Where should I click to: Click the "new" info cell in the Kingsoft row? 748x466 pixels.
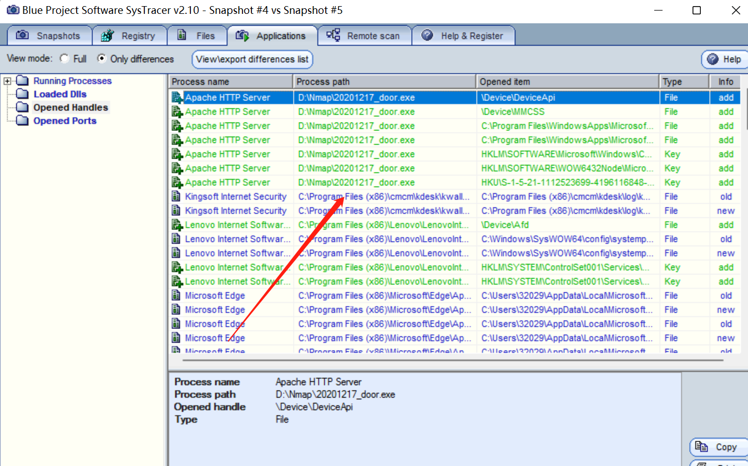point(726,211)
